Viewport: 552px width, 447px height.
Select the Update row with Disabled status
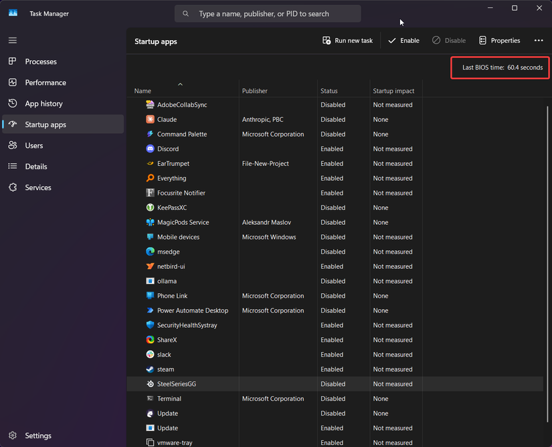(335, 414)
